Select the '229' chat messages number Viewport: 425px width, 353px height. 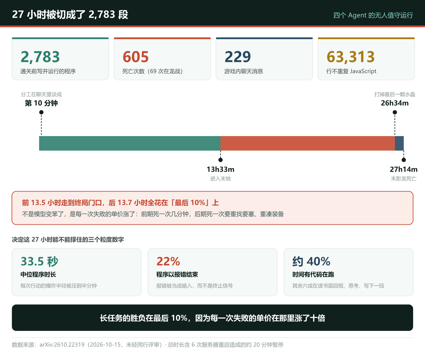click(238, 57)
